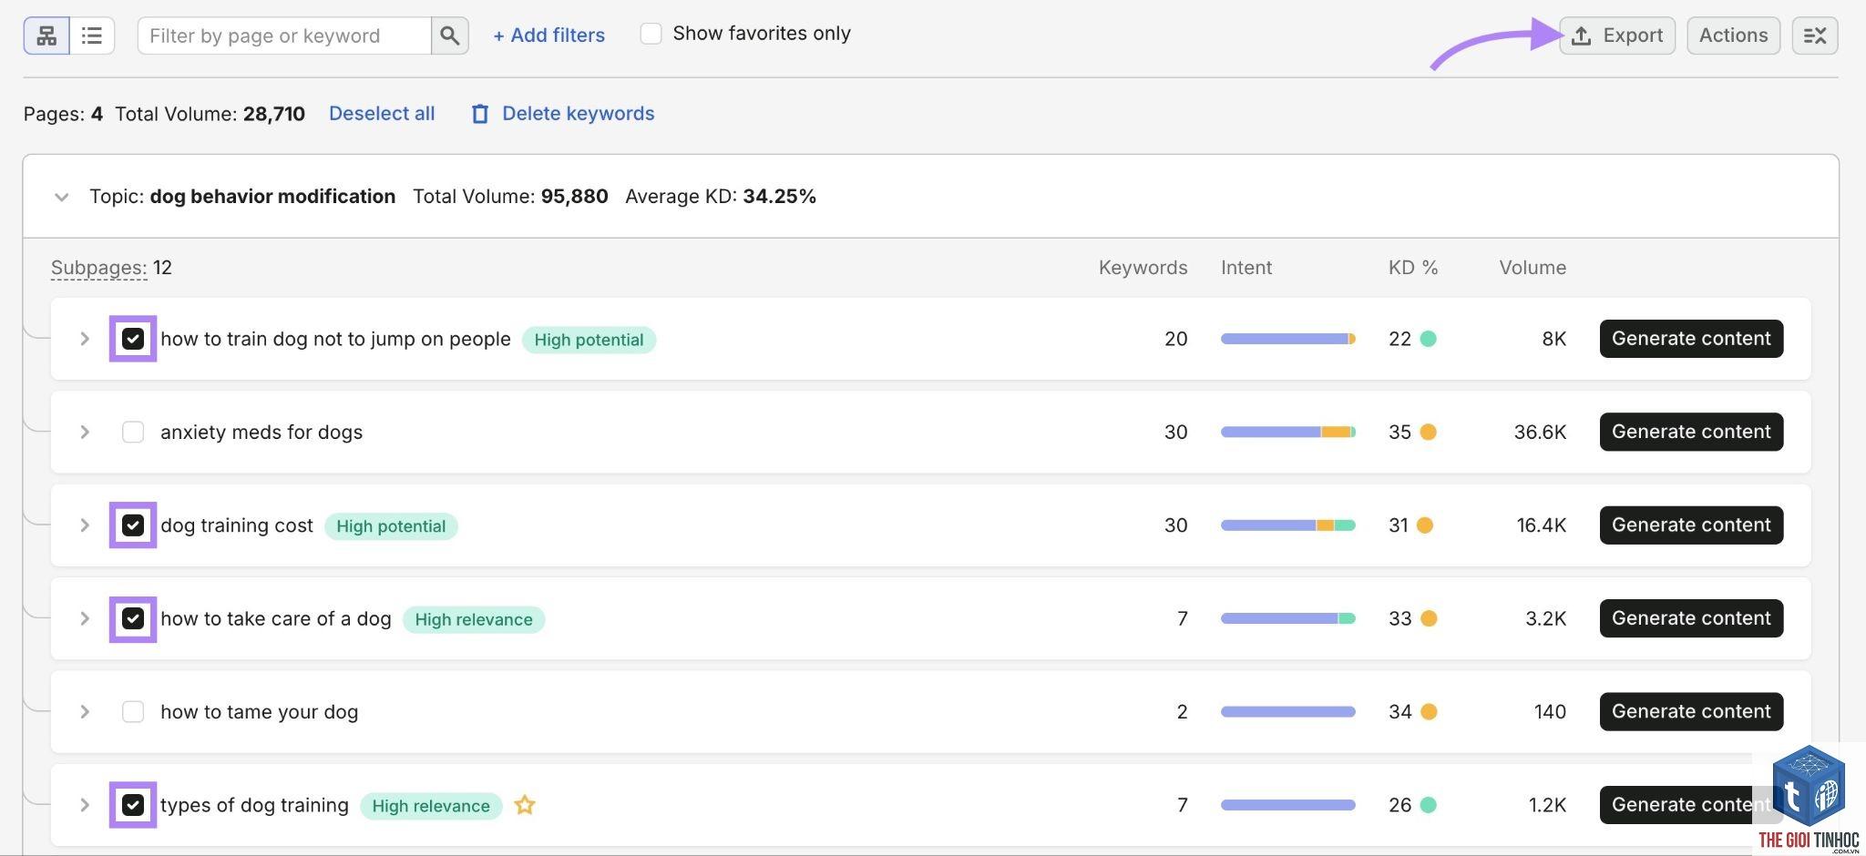Click the Total Volume 28,710 text
The image size is (1866, 856).
click(x=210, y=114)
